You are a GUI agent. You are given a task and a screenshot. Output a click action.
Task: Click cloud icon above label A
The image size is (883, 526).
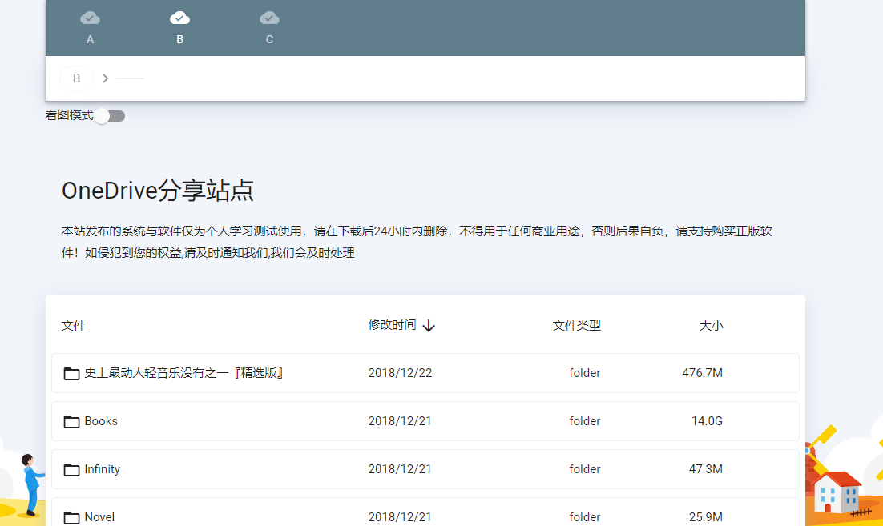90,18
